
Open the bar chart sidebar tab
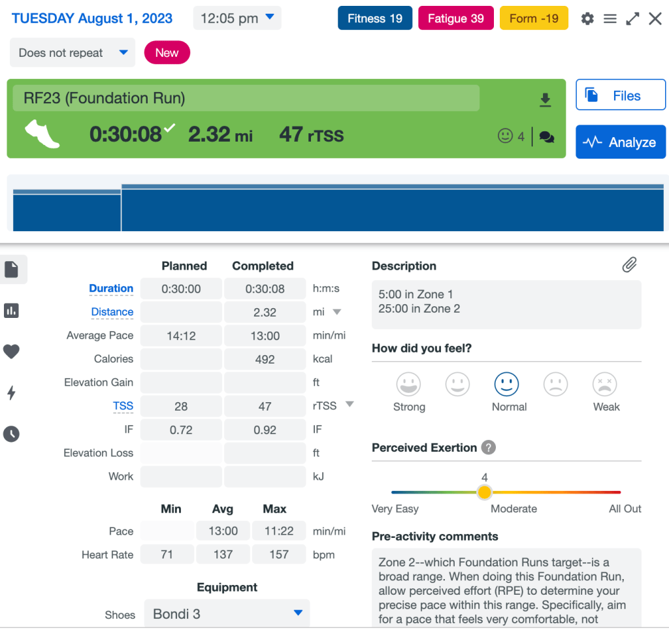12,311
